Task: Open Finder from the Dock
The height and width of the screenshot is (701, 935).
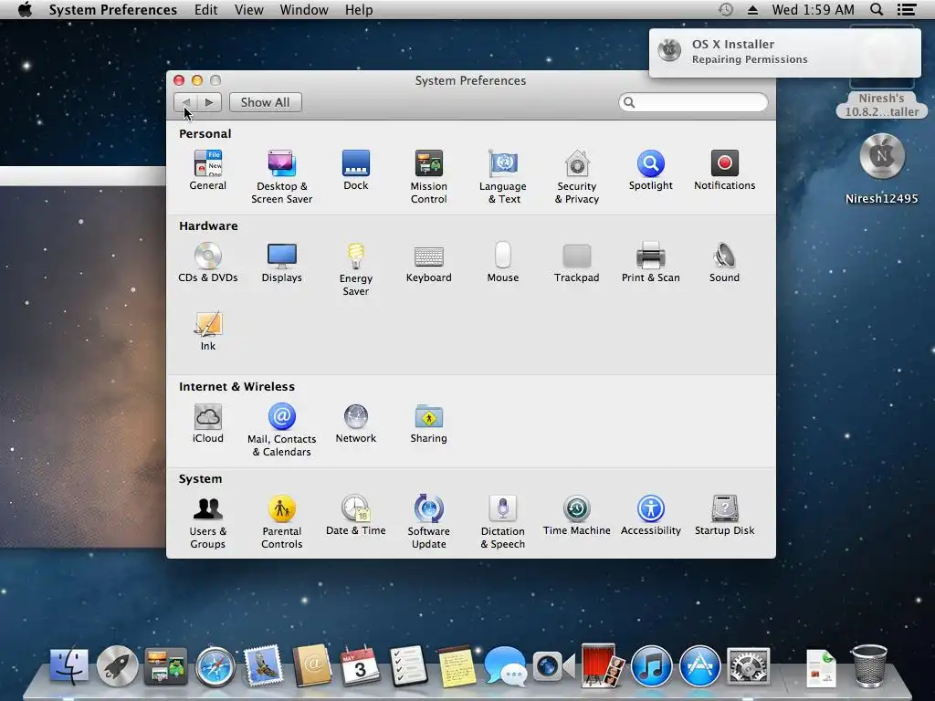Action: [68, 665]
